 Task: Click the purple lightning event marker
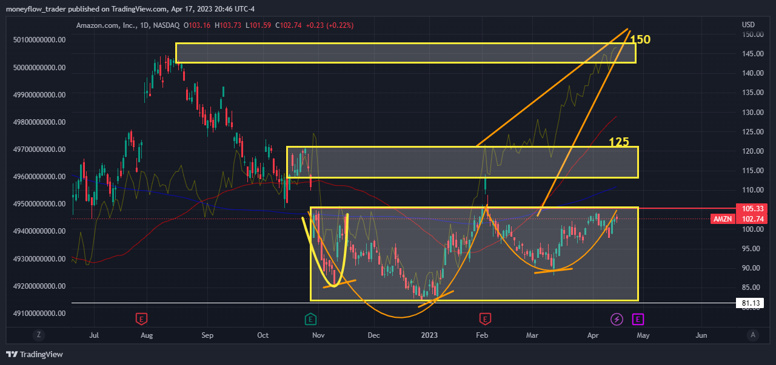pos(616,318)
